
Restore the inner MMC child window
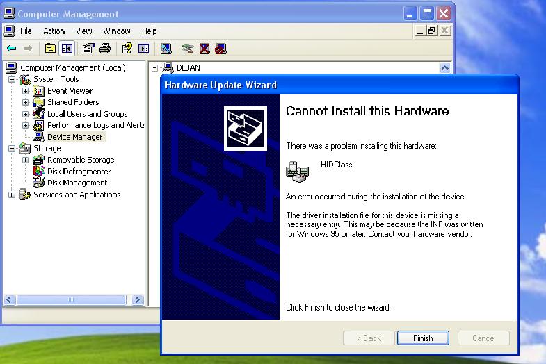(432, 31)
